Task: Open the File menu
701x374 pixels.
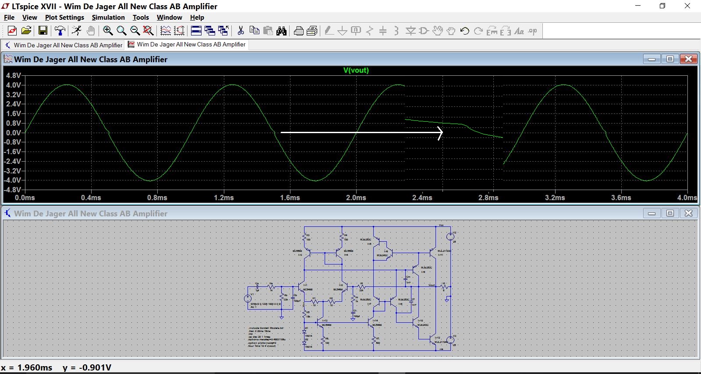Action: pyautogui.click(x=9, y=18)
